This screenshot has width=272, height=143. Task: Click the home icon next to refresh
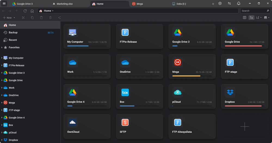coord(32,11)
